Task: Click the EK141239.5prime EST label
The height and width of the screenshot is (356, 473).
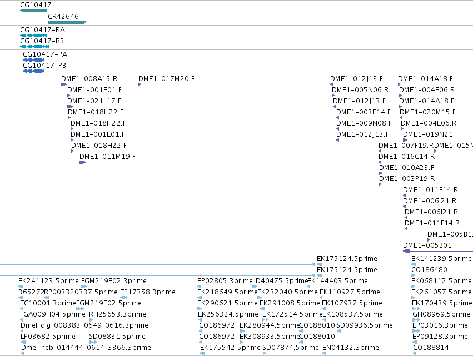Action: pyautogui.click(x=441, y=259)
